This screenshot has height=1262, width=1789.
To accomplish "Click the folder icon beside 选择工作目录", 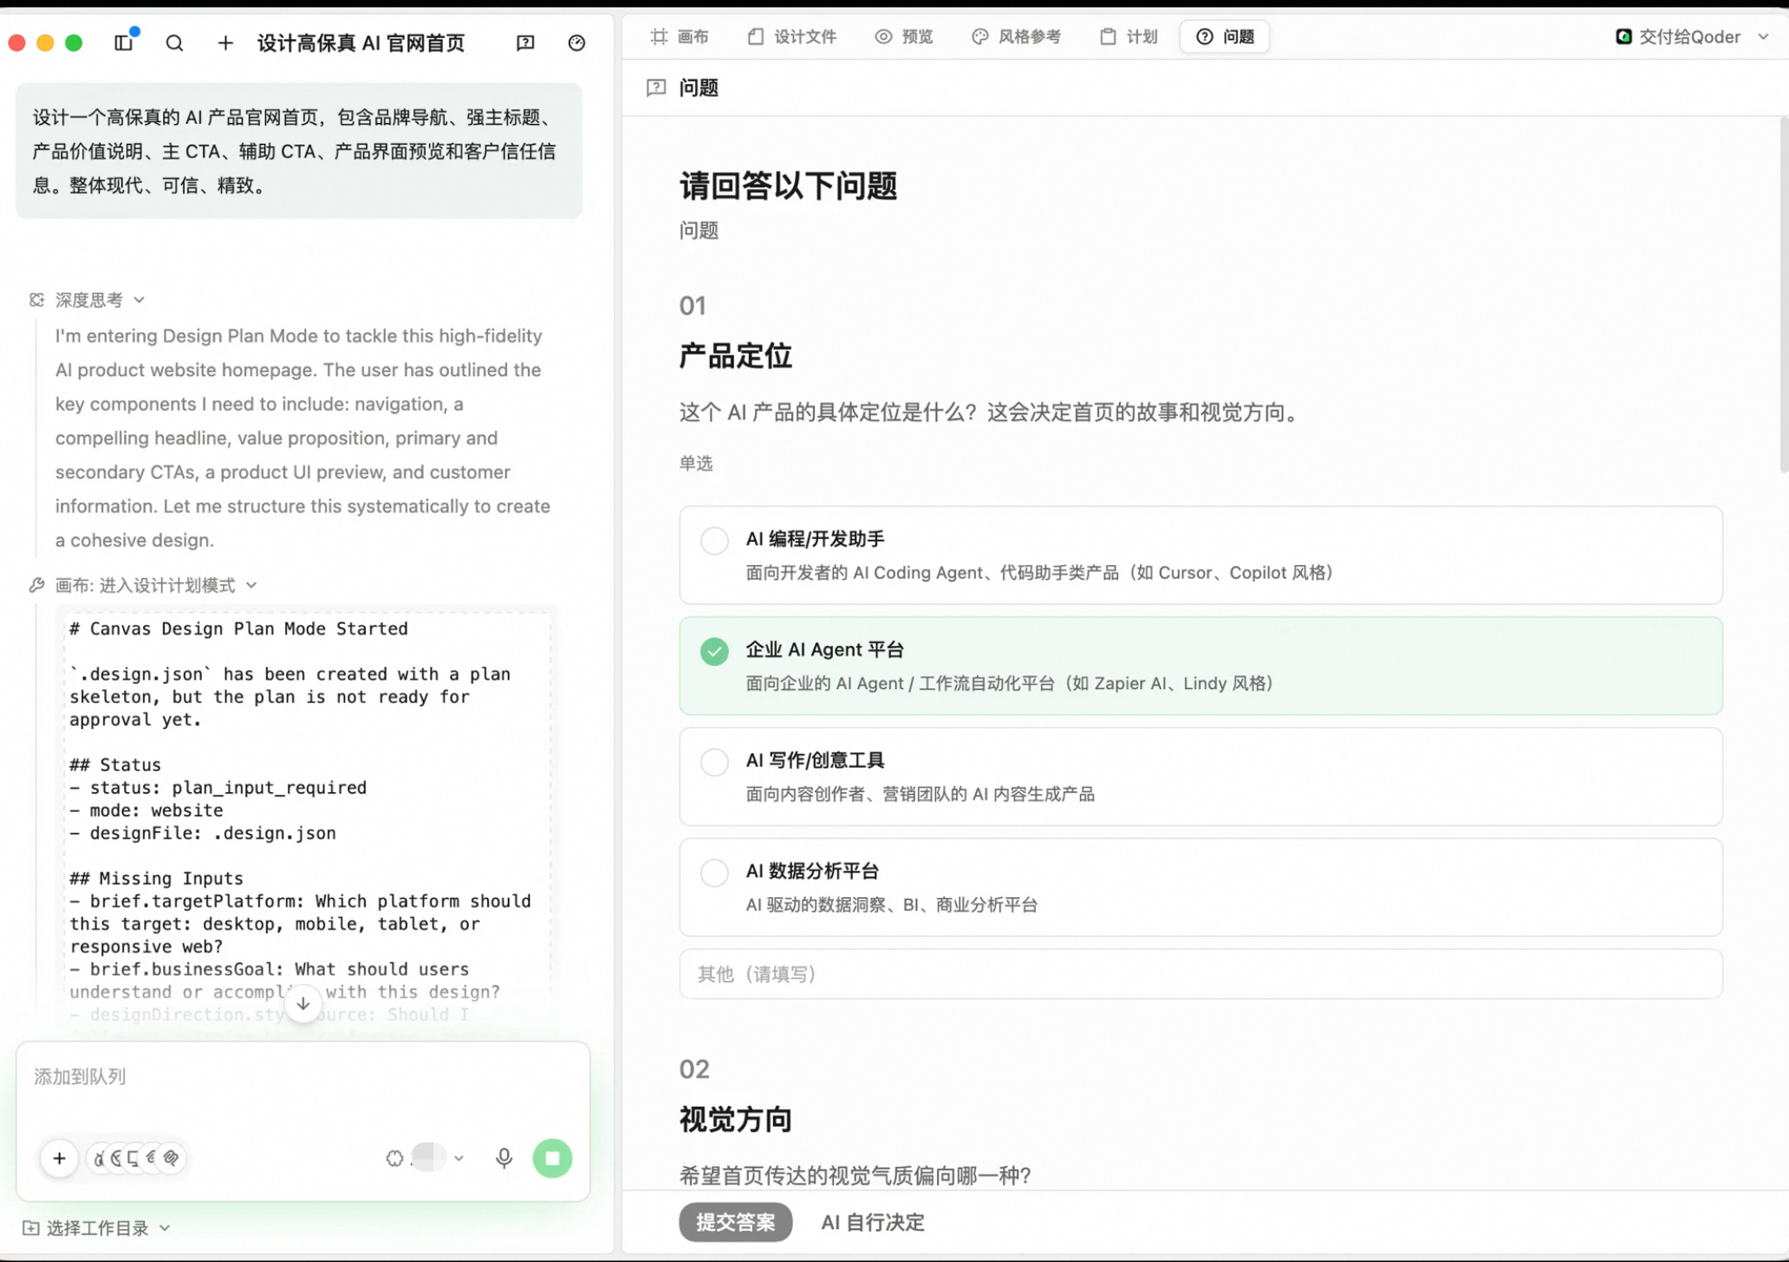I will pyautogui.click(x=30, y=1227).
